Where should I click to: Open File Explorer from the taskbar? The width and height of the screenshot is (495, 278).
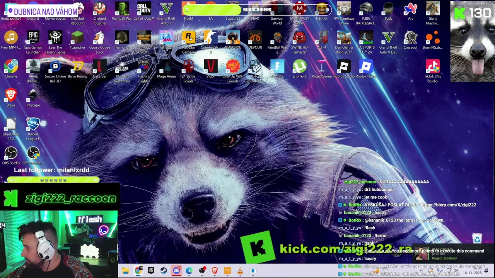coord(125,271)
